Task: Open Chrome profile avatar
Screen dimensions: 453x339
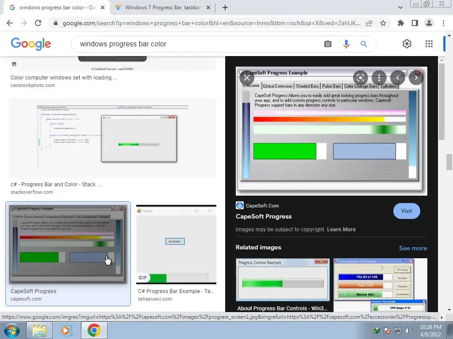Action: pyautogui.click(x=429, y=23)
